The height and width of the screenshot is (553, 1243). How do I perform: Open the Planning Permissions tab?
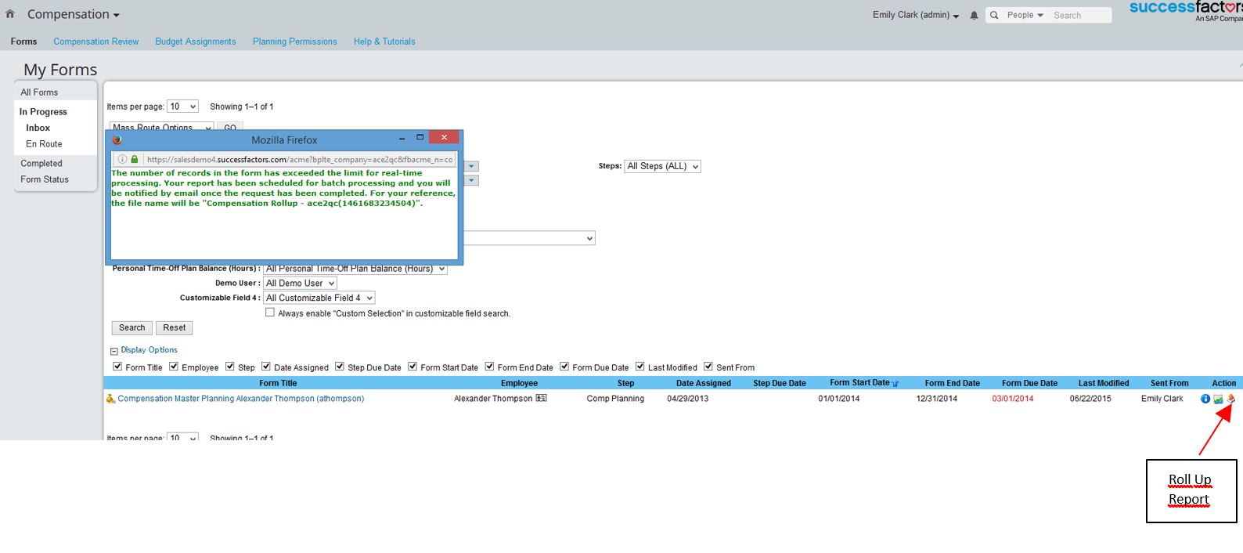pyautogui.click(x=295, y=42)
